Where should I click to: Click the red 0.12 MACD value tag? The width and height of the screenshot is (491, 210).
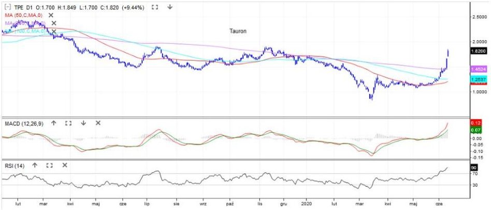(476, 122)
